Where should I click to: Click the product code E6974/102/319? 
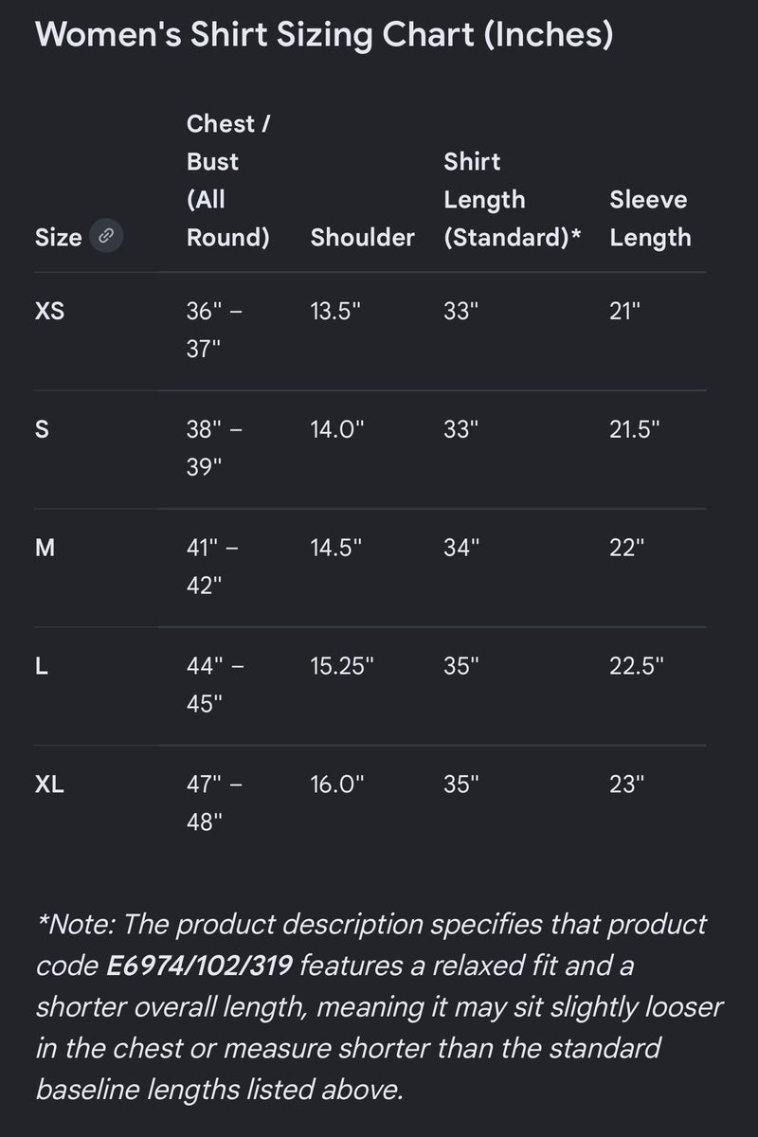tap(200, 966)
